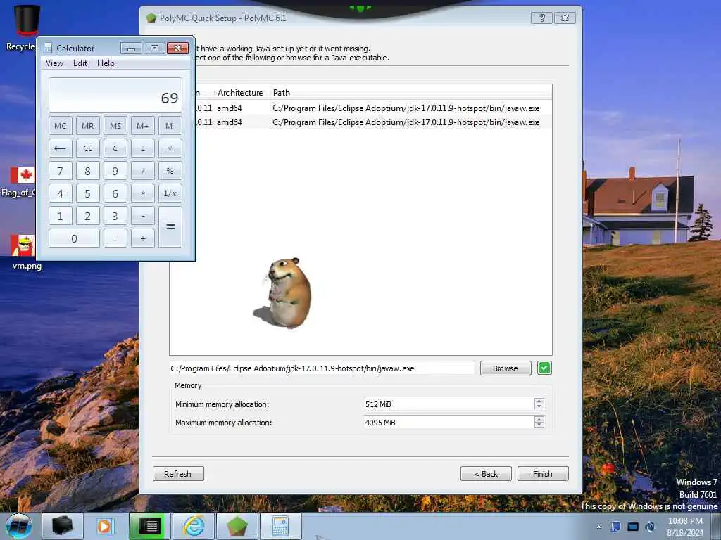The image size is (721, 540).
Task: Click the Calculator 0 key
Action: coord(74,238)
